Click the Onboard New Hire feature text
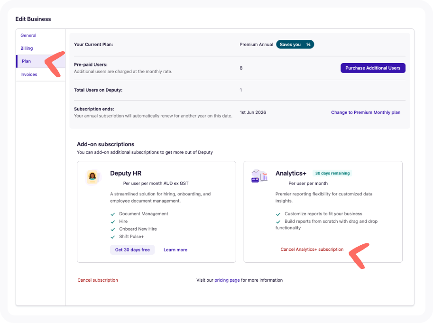 pos(138,229)
